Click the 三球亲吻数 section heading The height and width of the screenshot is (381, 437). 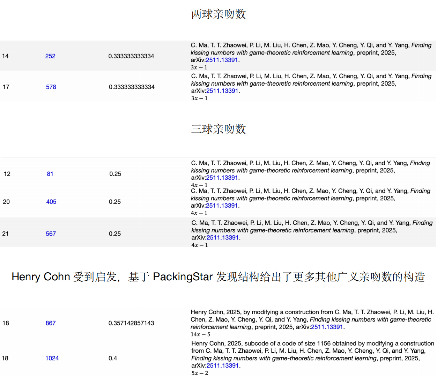click(218, 129)
